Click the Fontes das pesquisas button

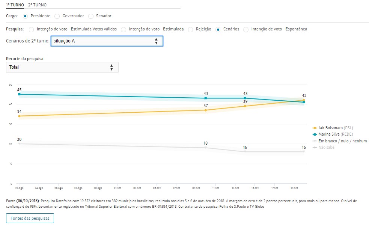pos(30,218)
